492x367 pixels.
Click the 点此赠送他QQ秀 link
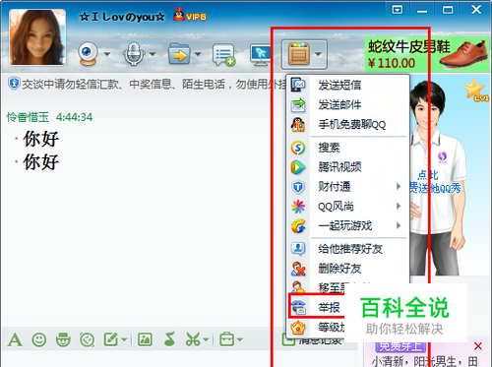pos(435,182)
